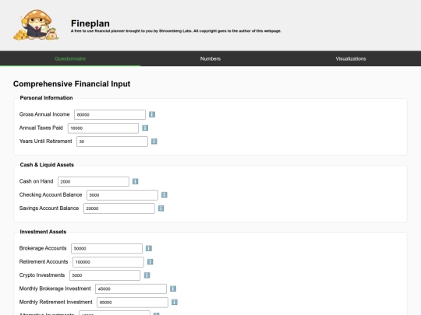Open info icon for Savings Account Balance
Viewport: 421px width, 315px height.
tap(161, 208)
